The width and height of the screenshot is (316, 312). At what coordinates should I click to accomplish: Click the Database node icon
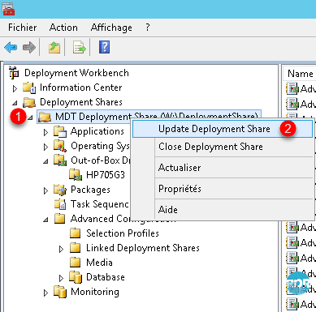point(76,277)
